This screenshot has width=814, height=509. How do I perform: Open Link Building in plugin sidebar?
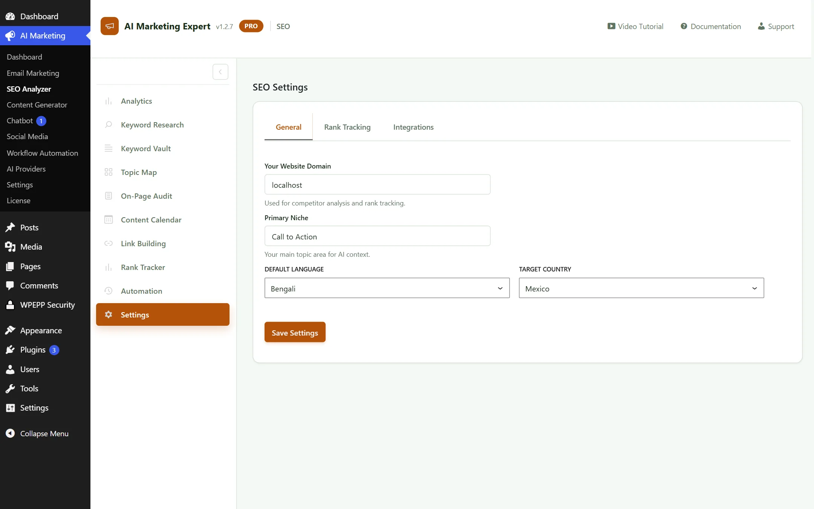point(163,244)
